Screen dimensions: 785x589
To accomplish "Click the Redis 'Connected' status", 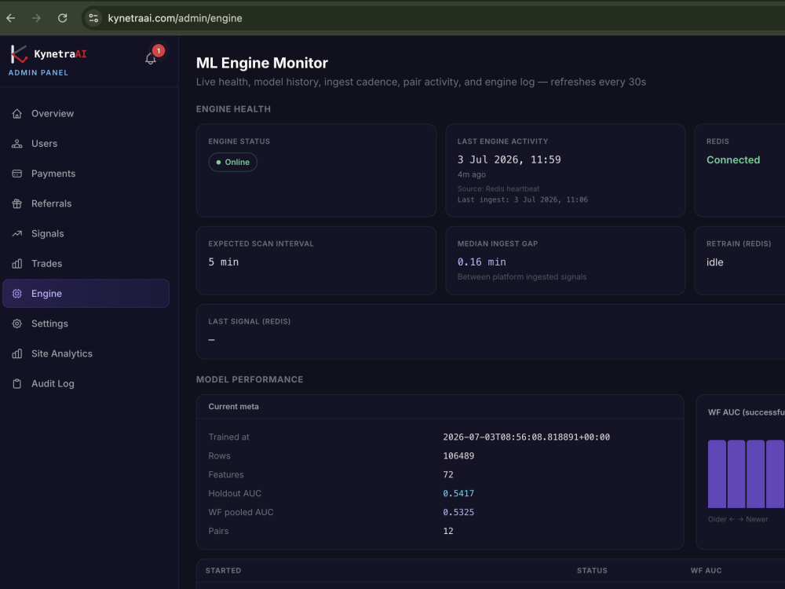I will pyautogui.click(x=733, y=159).
